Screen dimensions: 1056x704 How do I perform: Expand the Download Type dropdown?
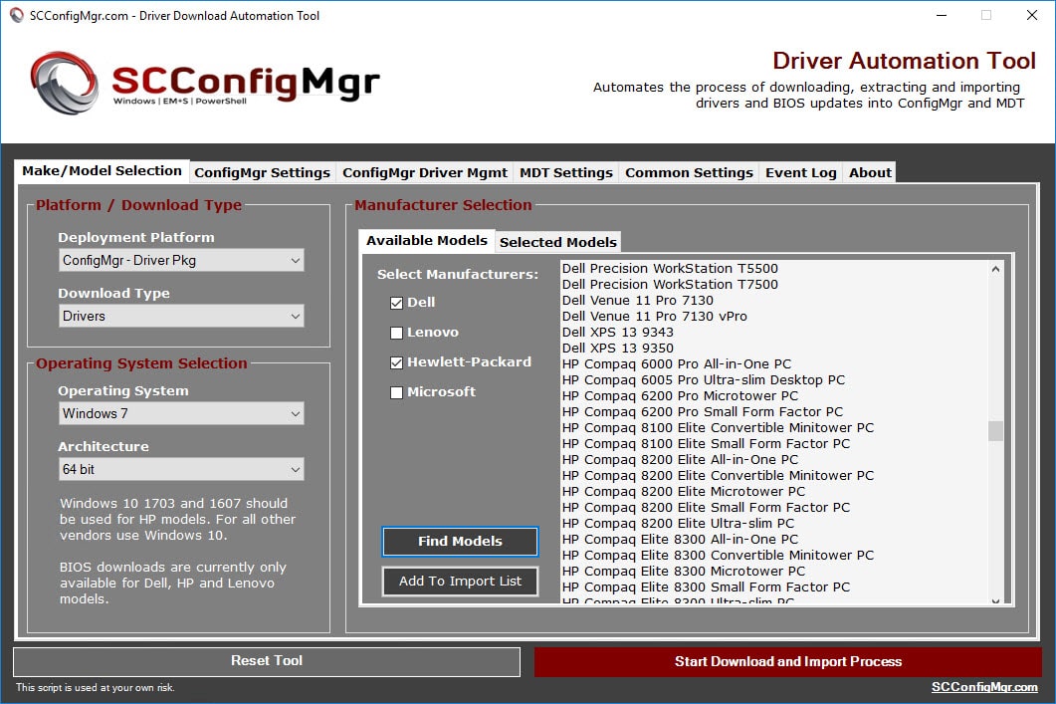[181, 316]
